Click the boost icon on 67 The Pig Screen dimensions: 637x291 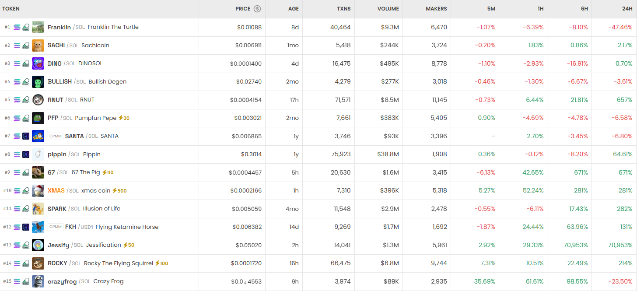105,172
